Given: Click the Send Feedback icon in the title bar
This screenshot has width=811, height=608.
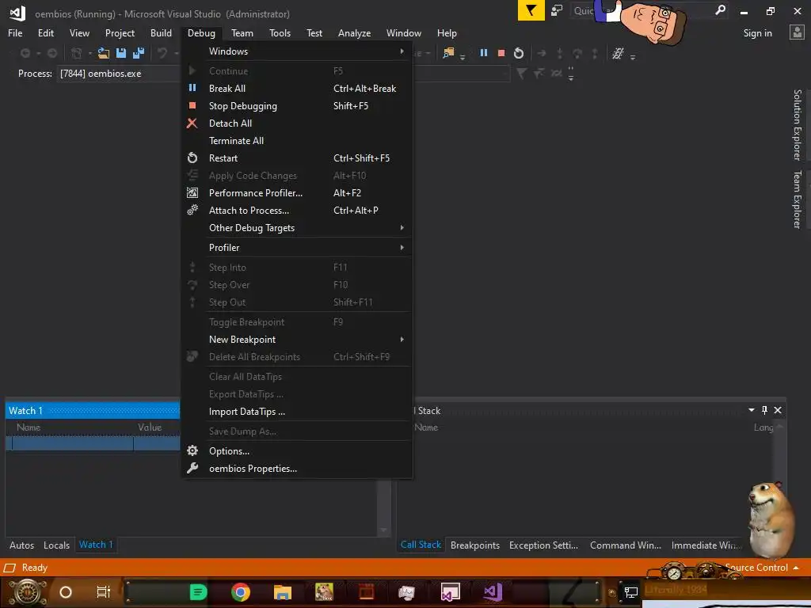Looking at the screenshot, I should coord(557,11).
